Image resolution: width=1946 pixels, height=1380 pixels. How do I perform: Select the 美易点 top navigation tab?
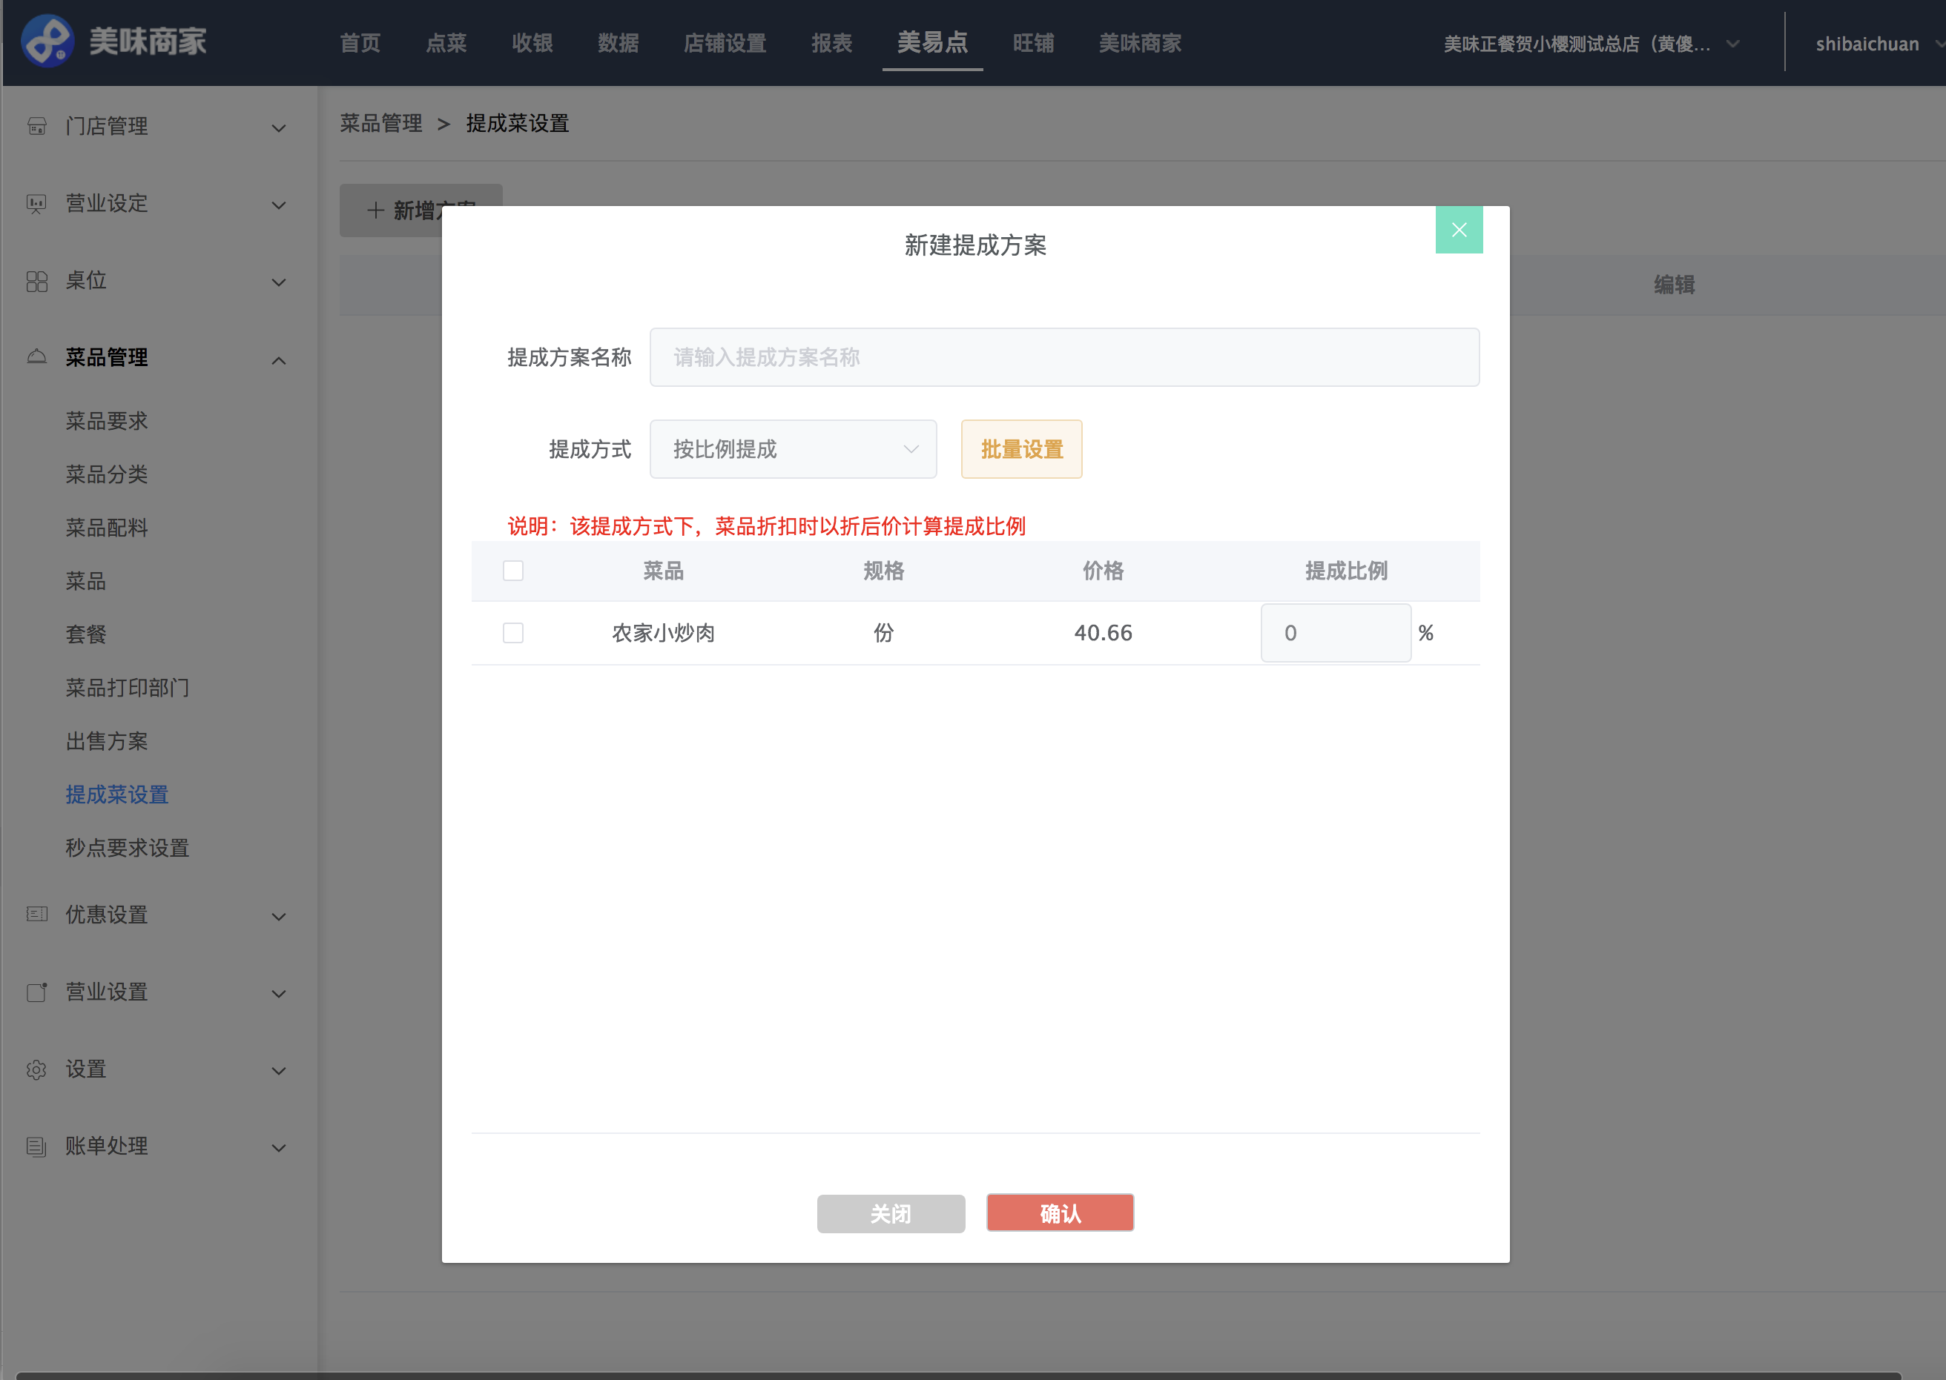[x=931, y=42]
